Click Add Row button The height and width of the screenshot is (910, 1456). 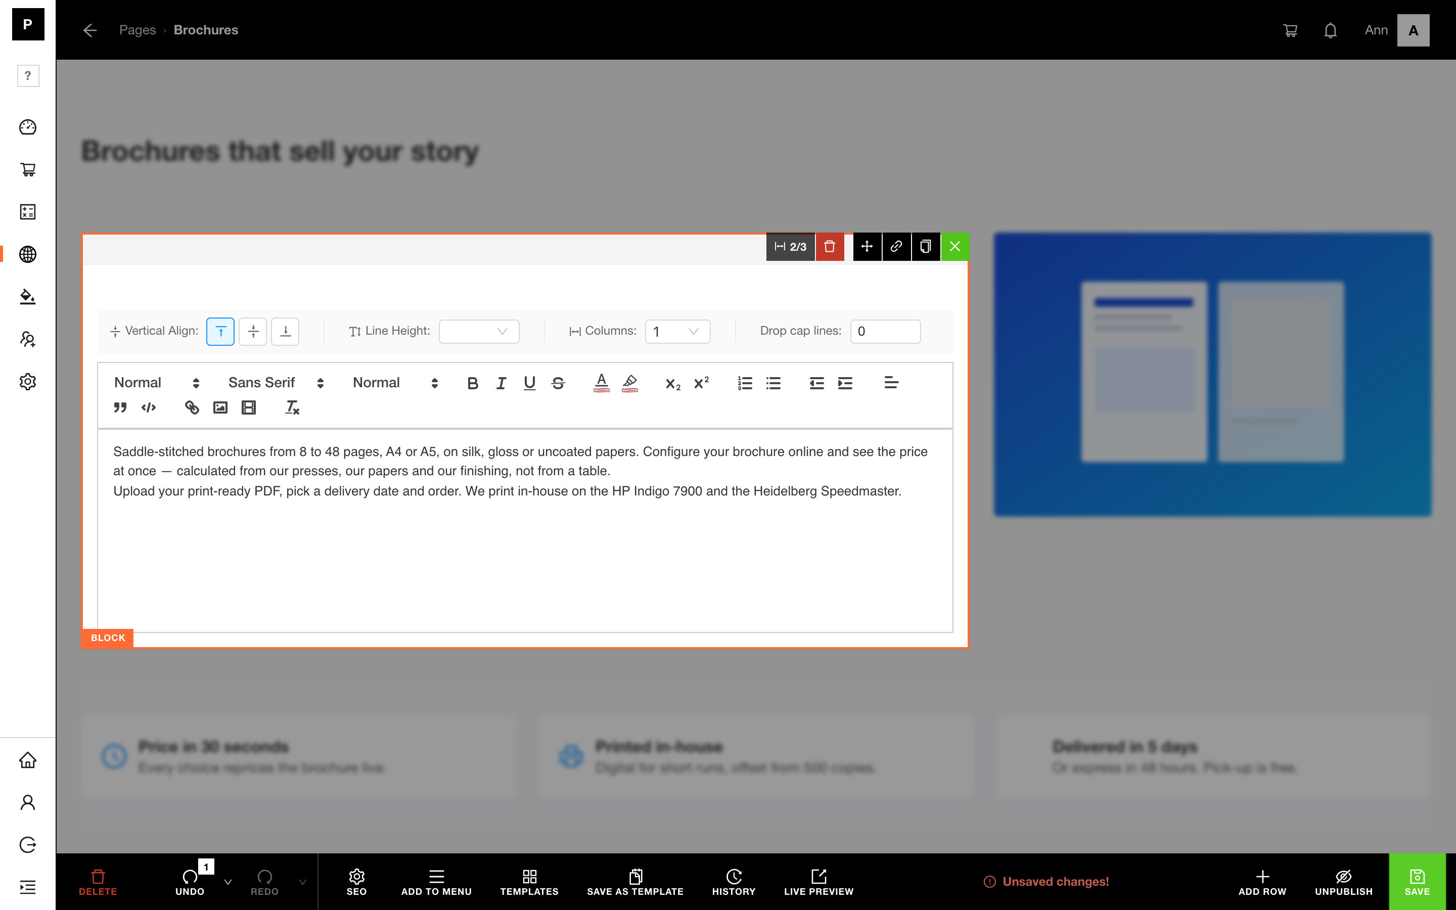[x=1262, y=882]
